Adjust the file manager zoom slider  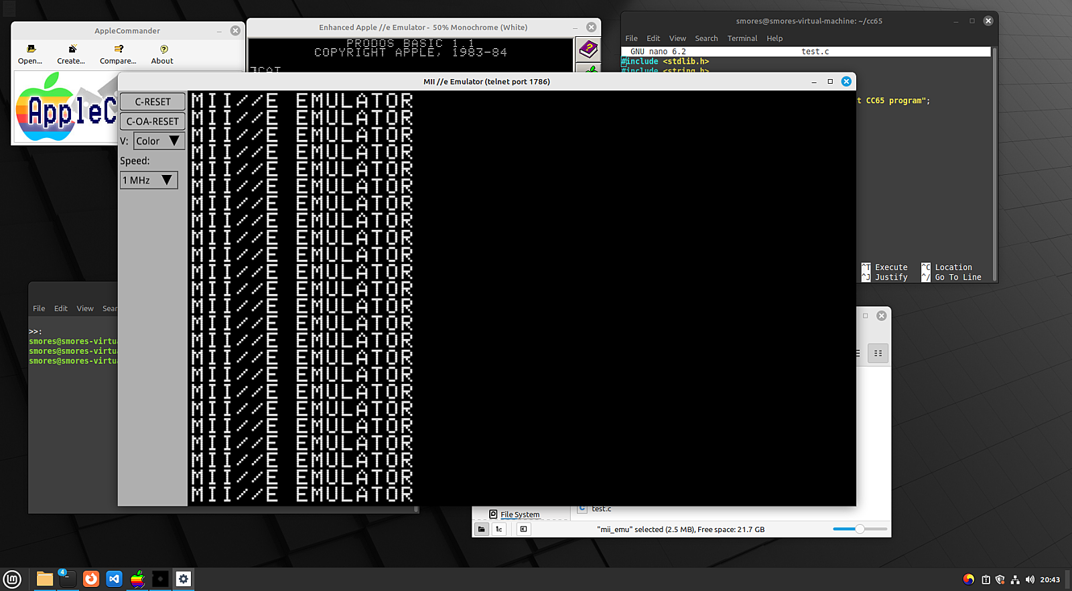(860, 529)
